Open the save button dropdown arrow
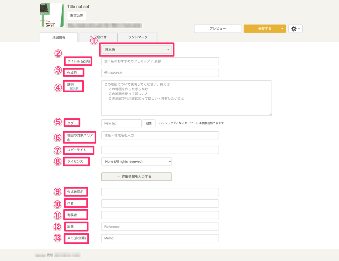Screen dimensions: 339x261 pos(282,29)
